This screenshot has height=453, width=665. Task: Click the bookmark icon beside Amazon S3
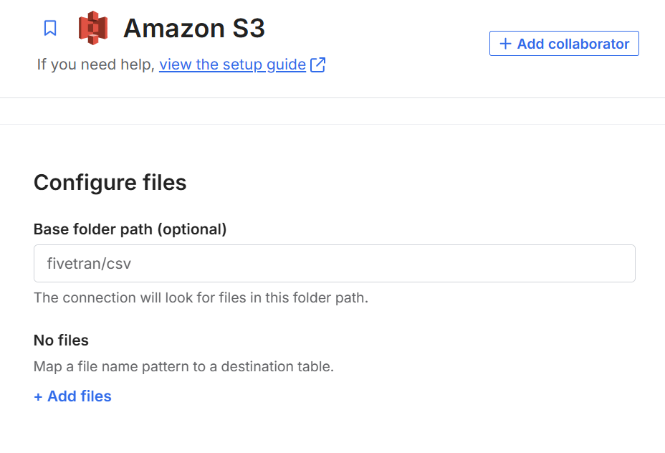point(50,28)
